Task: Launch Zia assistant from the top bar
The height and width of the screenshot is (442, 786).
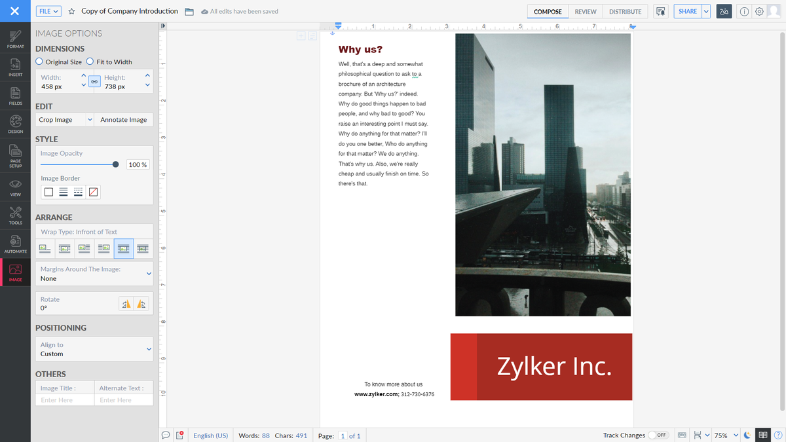Action: point(723,11)
